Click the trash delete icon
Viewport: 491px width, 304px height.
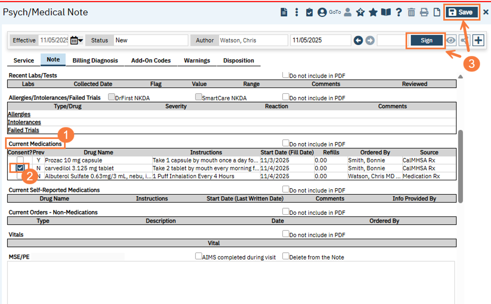411,12
